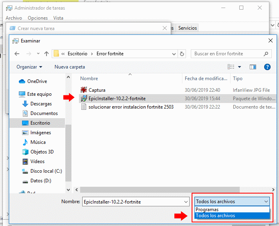Viewport: 279px width, 226px height.
Task: Go up one folder level
Action: click(46, 54)
